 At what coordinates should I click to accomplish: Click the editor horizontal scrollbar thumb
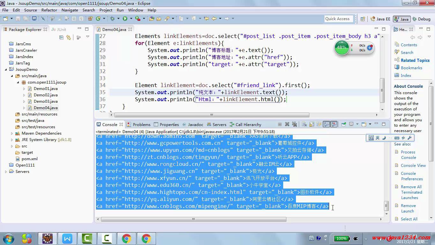point(212,115)
